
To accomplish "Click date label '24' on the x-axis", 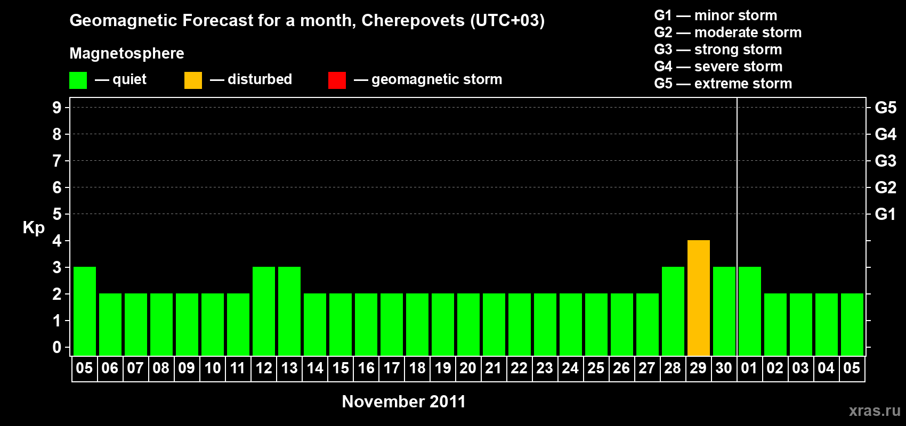I will pyautogui.click(x=570, y=368).
